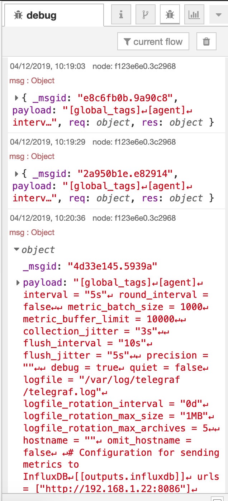This screenshot has height=501, width=228.
Task: Open node link on the 10:19:03 message
Action: pos(134,66)
